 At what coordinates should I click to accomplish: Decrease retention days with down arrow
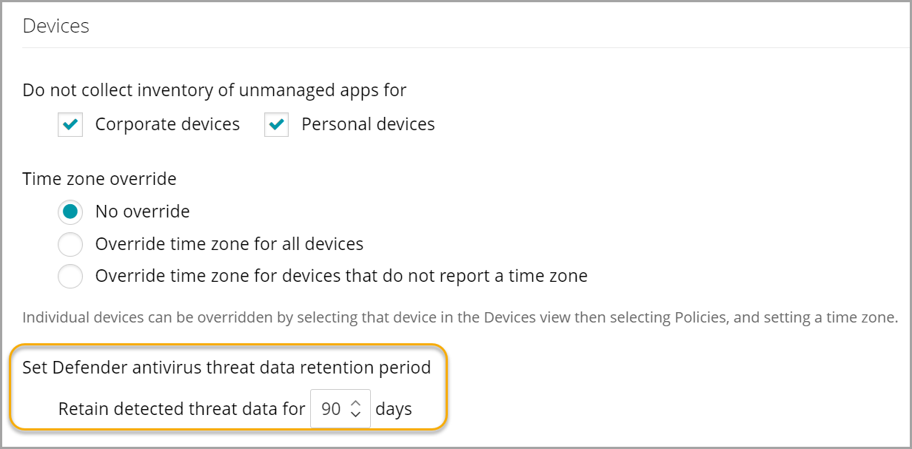pyautogui.click(x=355, y=414)
